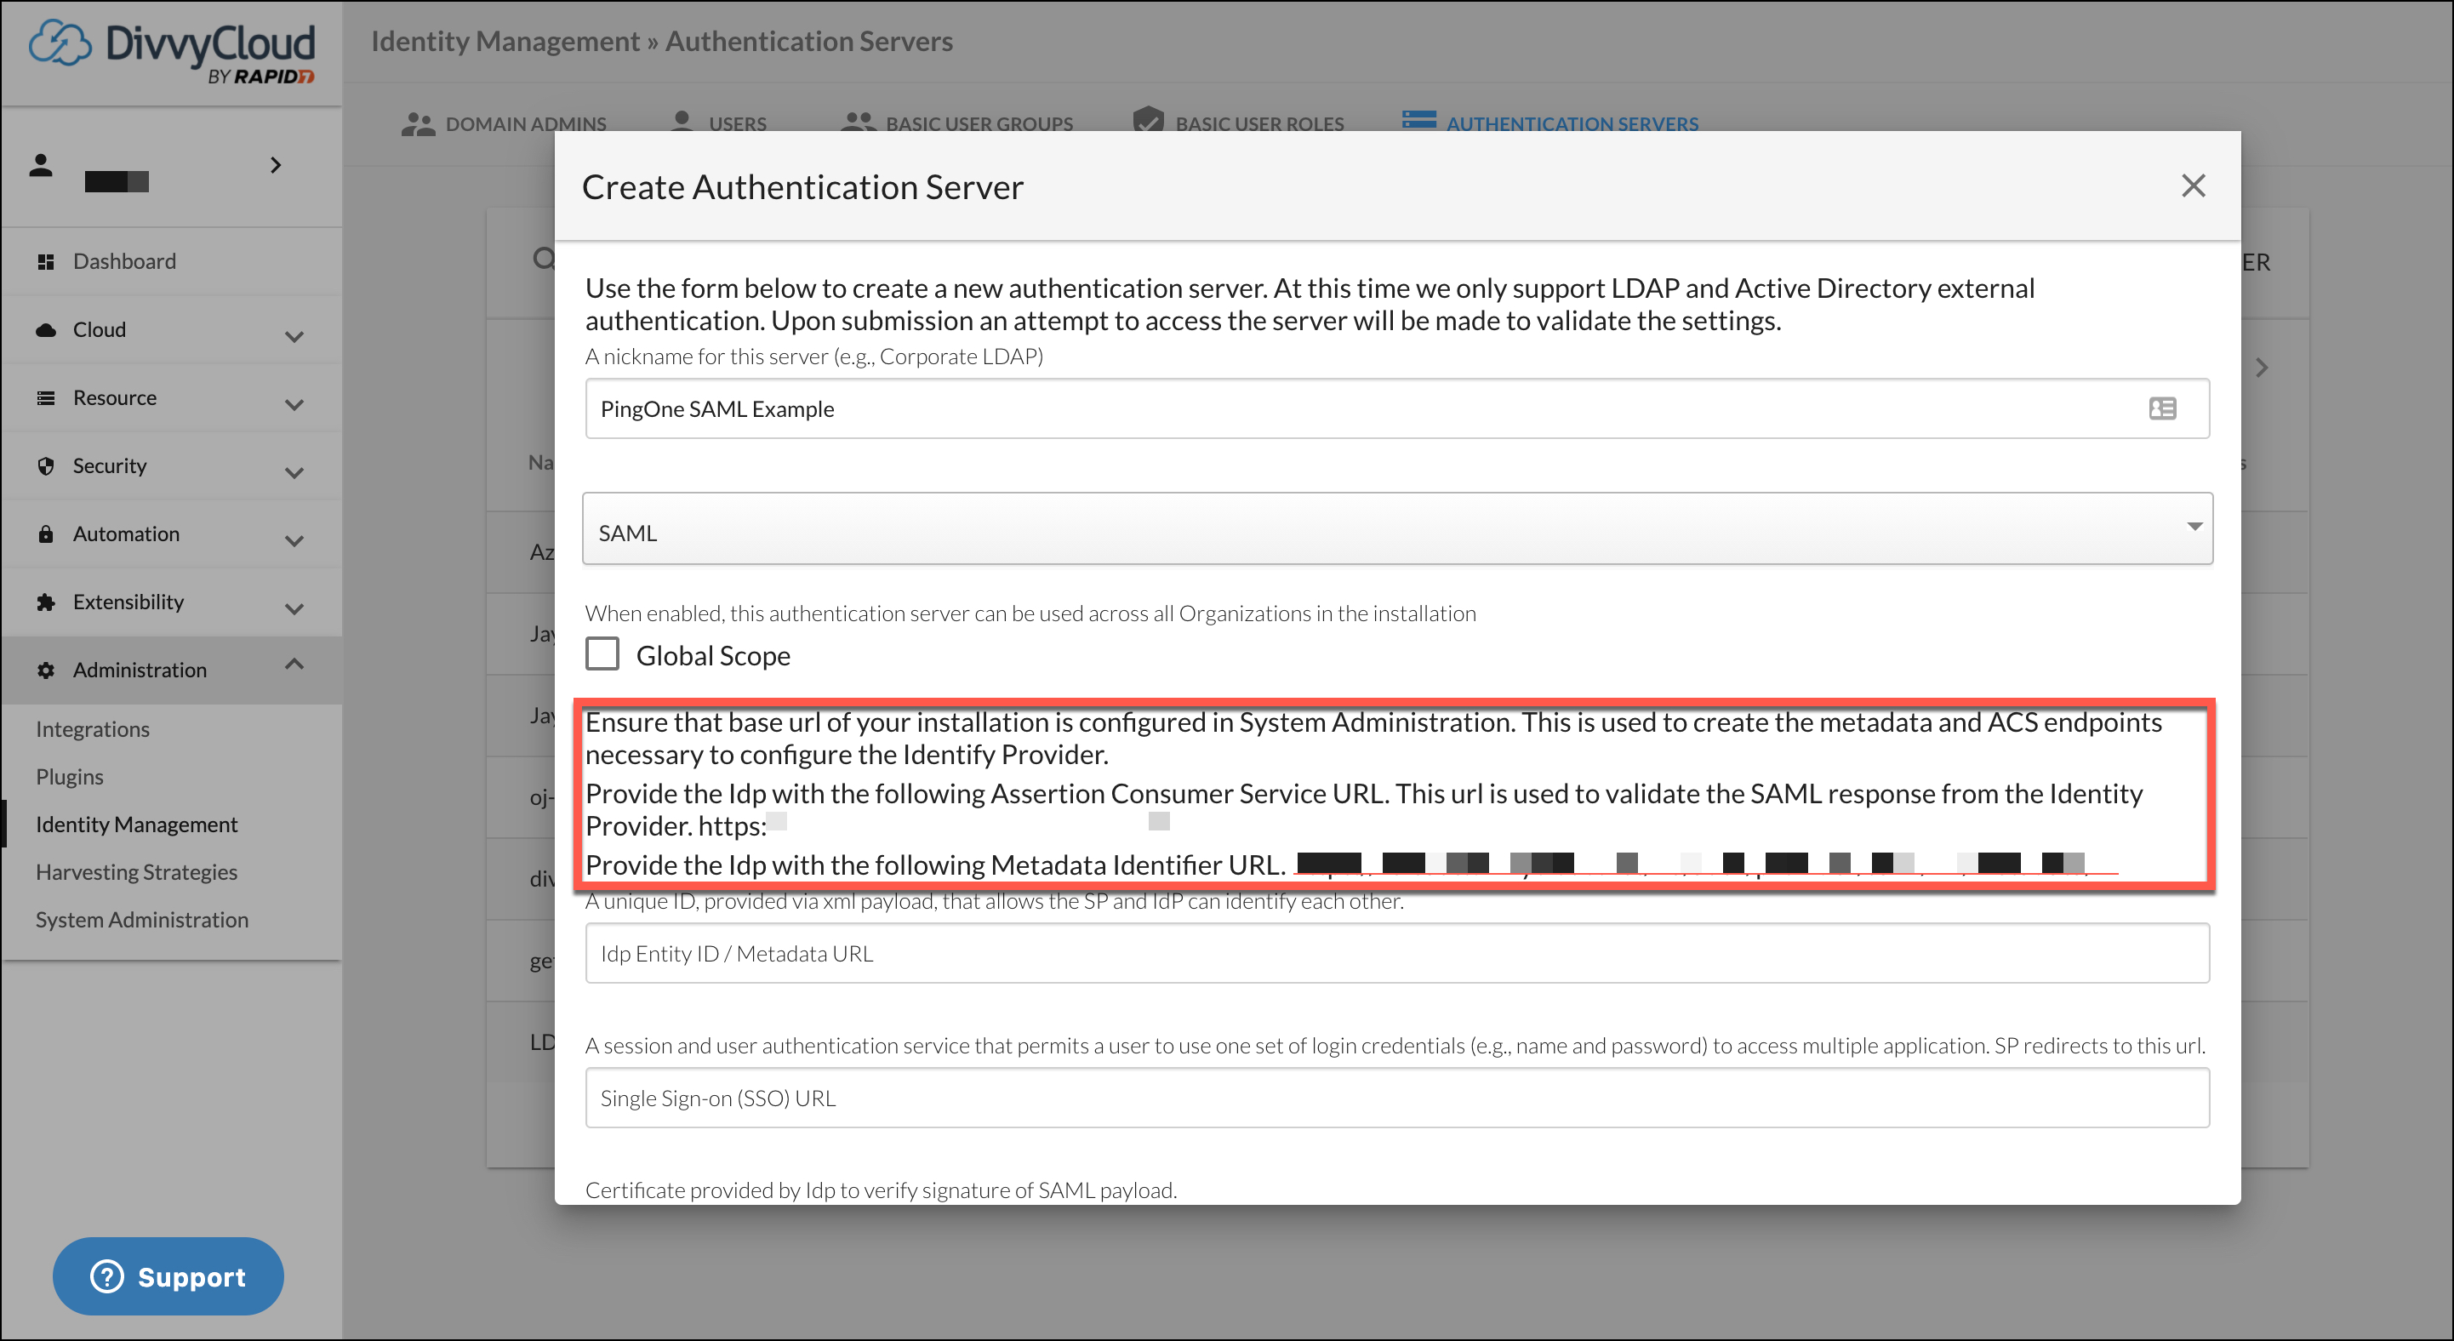Collapse the Administration menu section
This screenshot has height=1341, width=2454.
pyautogui.click(x=294, y=664)
